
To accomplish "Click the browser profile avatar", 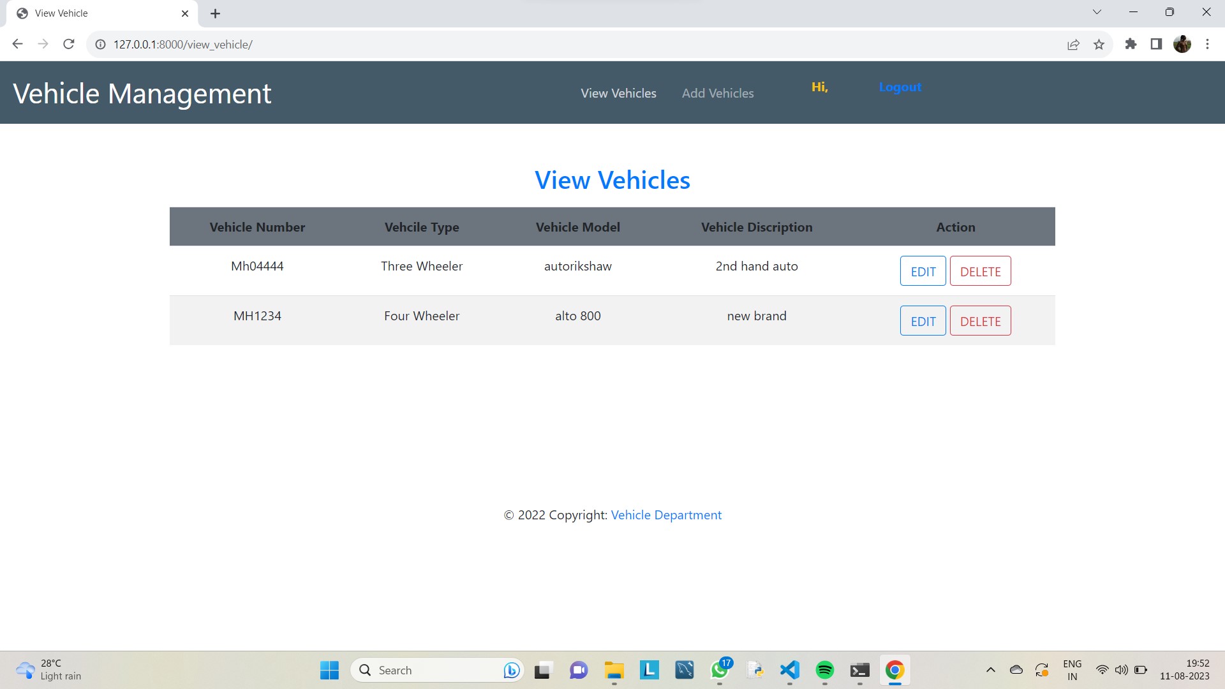I will (x=1182, y=44).
